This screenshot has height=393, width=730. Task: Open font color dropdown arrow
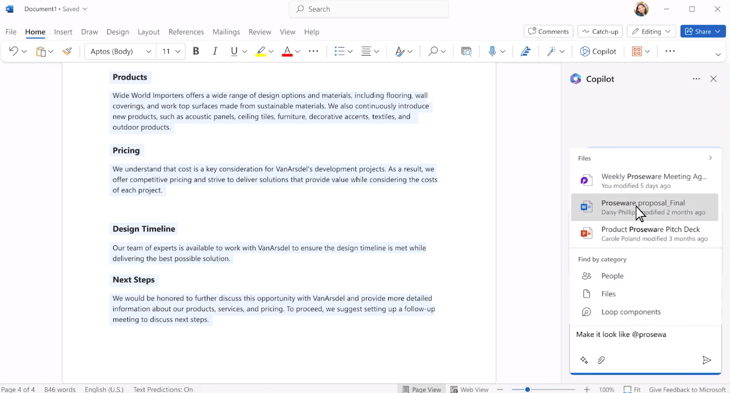coord(297,52)
